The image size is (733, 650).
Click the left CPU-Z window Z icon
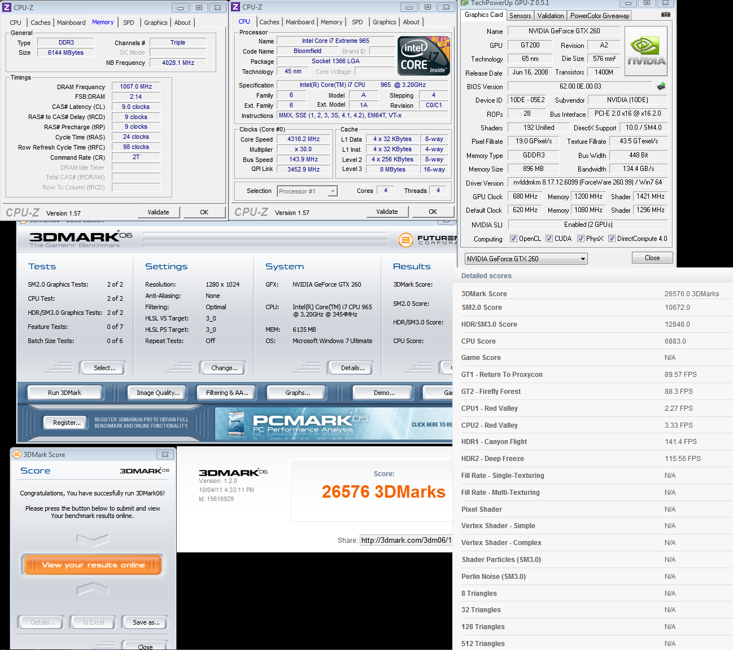pyautogui.click(x=7, y=7)
